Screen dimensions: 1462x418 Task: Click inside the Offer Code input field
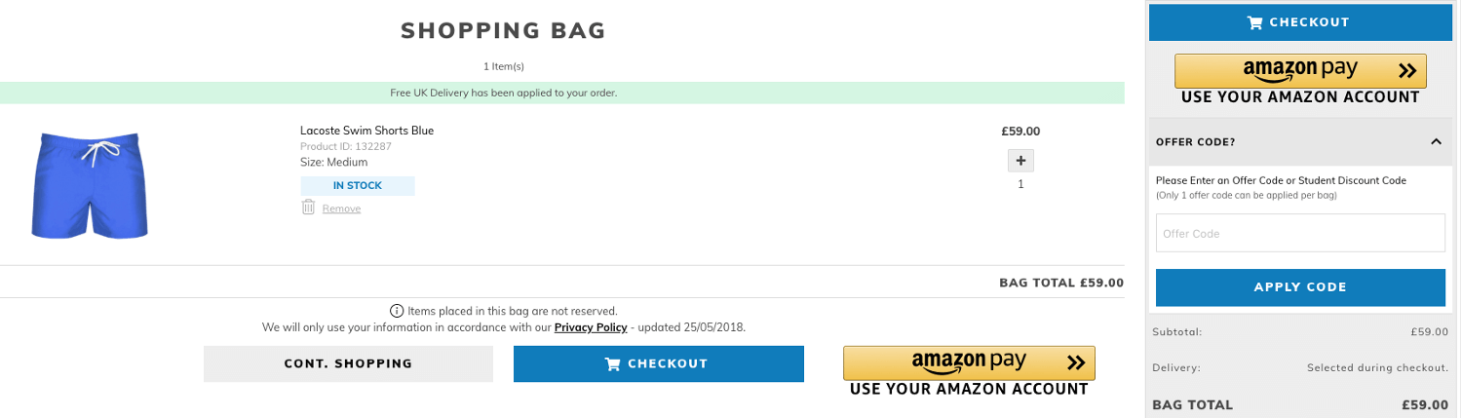(1300, 233)
